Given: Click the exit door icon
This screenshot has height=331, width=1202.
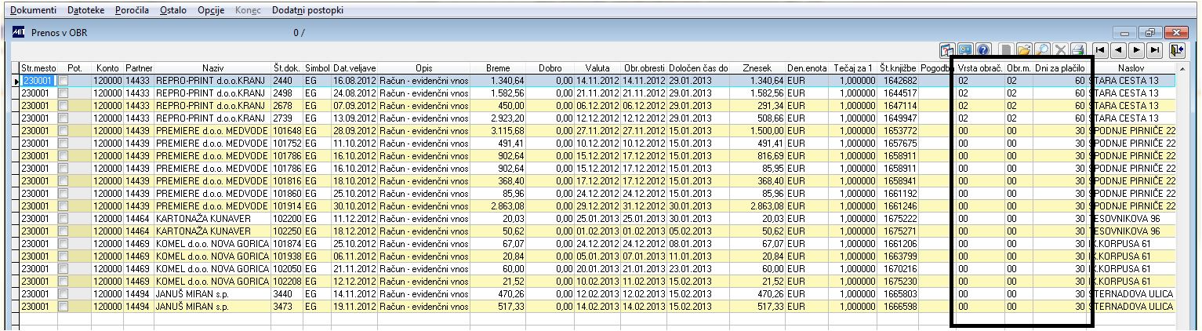Looking at the screenshot, I should click(1177, 50).
